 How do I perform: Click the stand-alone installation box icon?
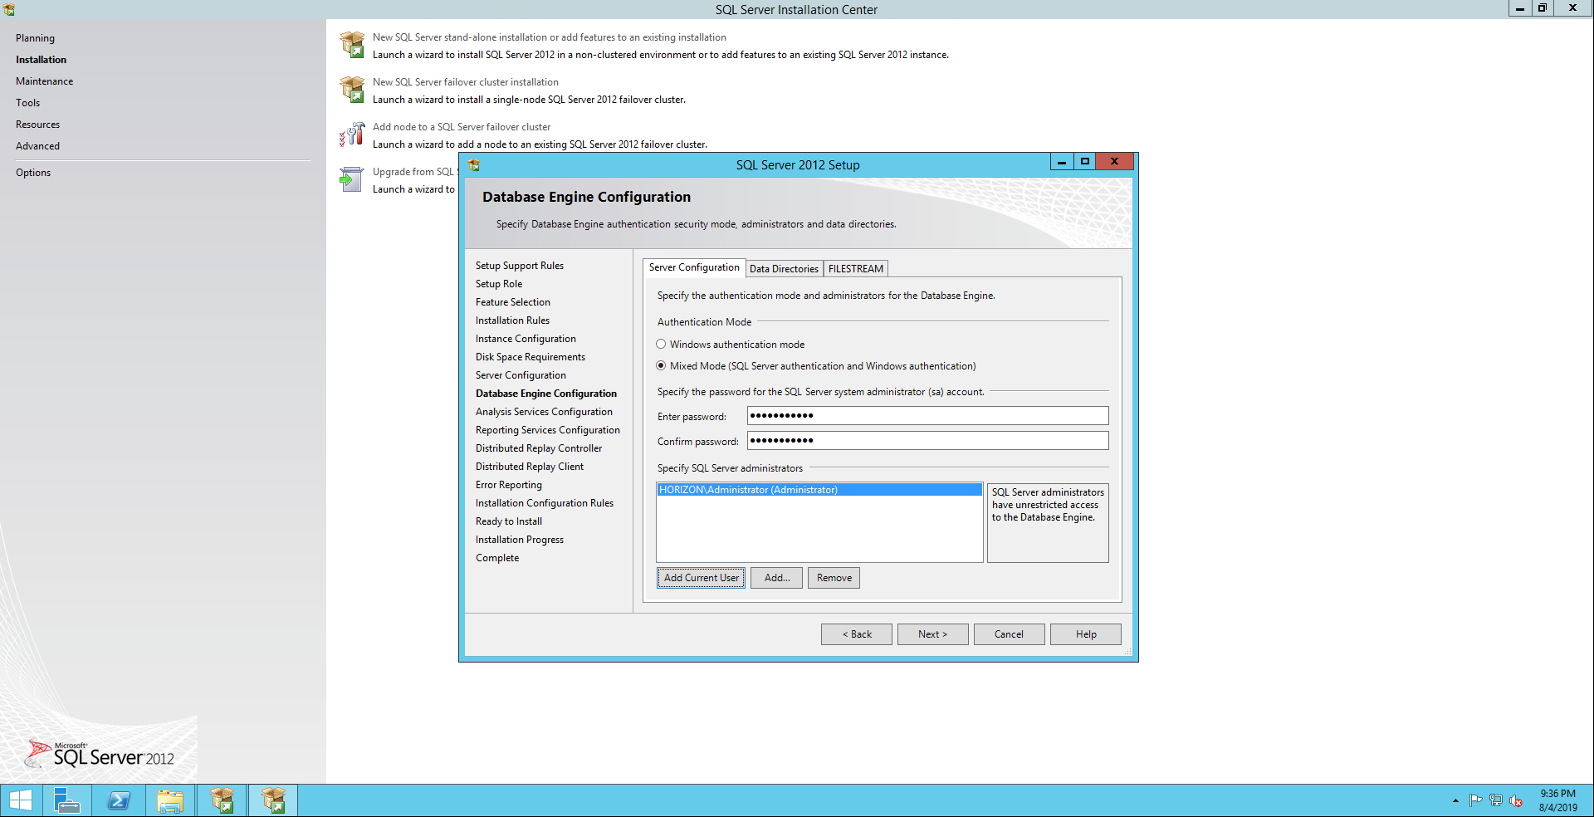[x=352, y=45]
